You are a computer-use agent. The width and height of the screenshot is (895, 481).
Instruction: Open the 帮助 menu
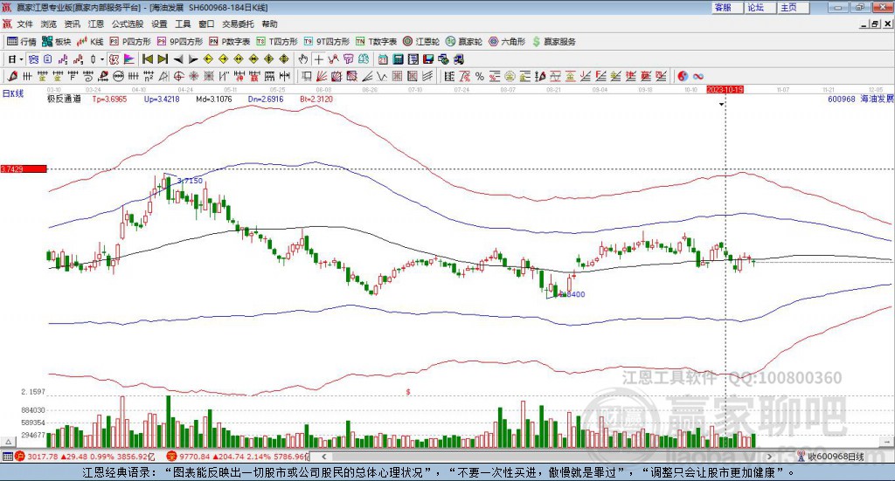click(x=269, y=24)
